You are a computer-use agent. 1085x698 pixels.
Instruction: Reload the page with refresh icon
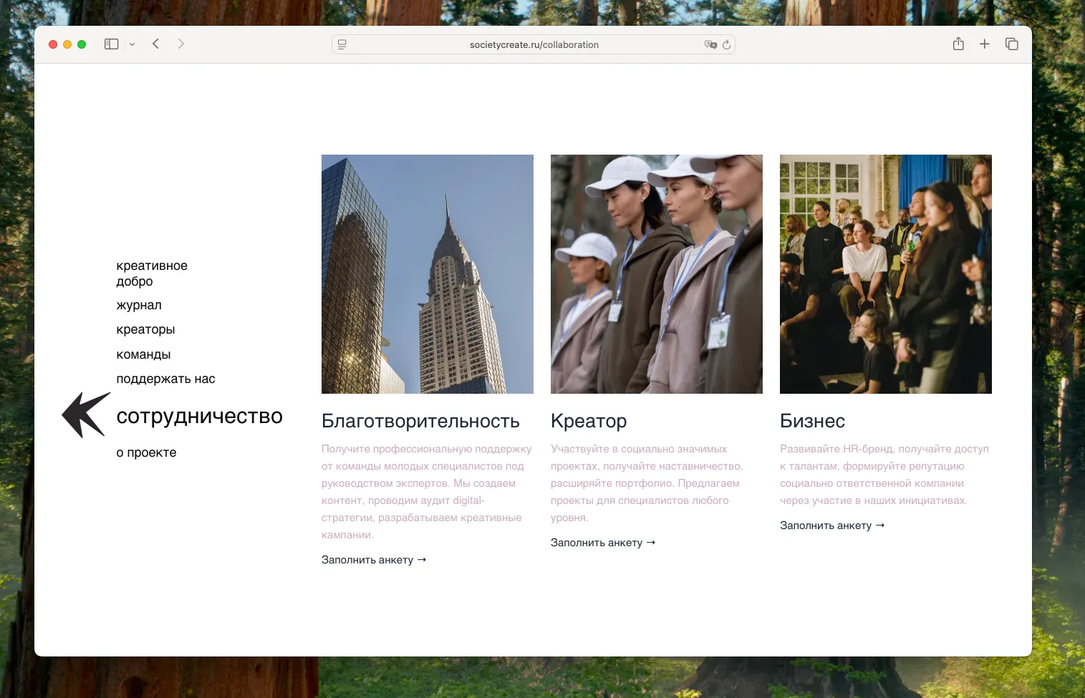726,44
